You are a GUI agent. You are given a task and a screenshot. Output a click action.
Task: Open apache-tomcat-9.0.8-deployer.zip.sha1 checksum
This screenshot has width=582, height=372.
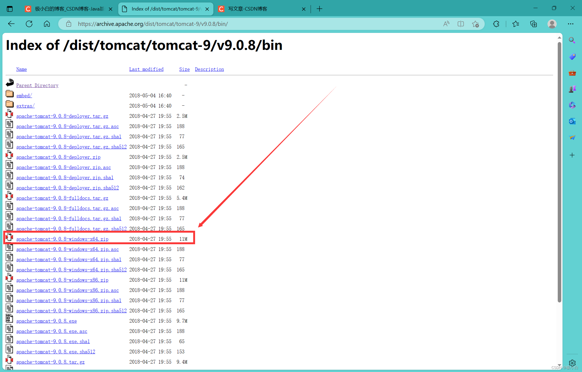coord(65,178)
